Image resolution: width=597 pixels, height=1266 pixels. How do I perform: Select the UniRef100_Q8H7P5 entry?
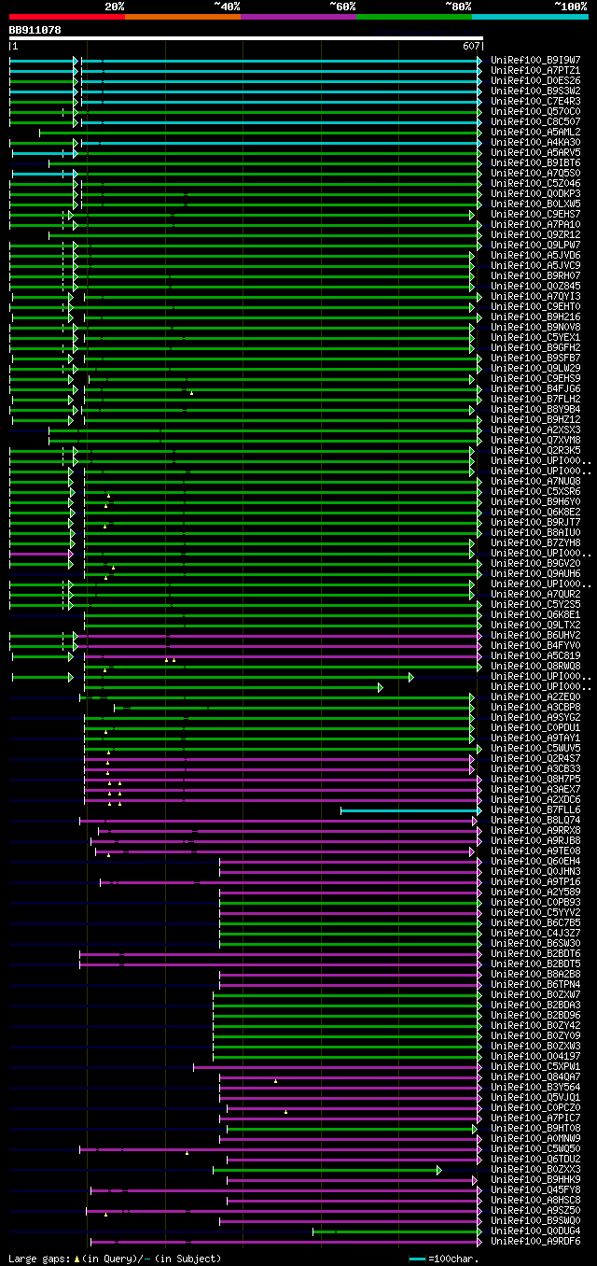(535, 779)
